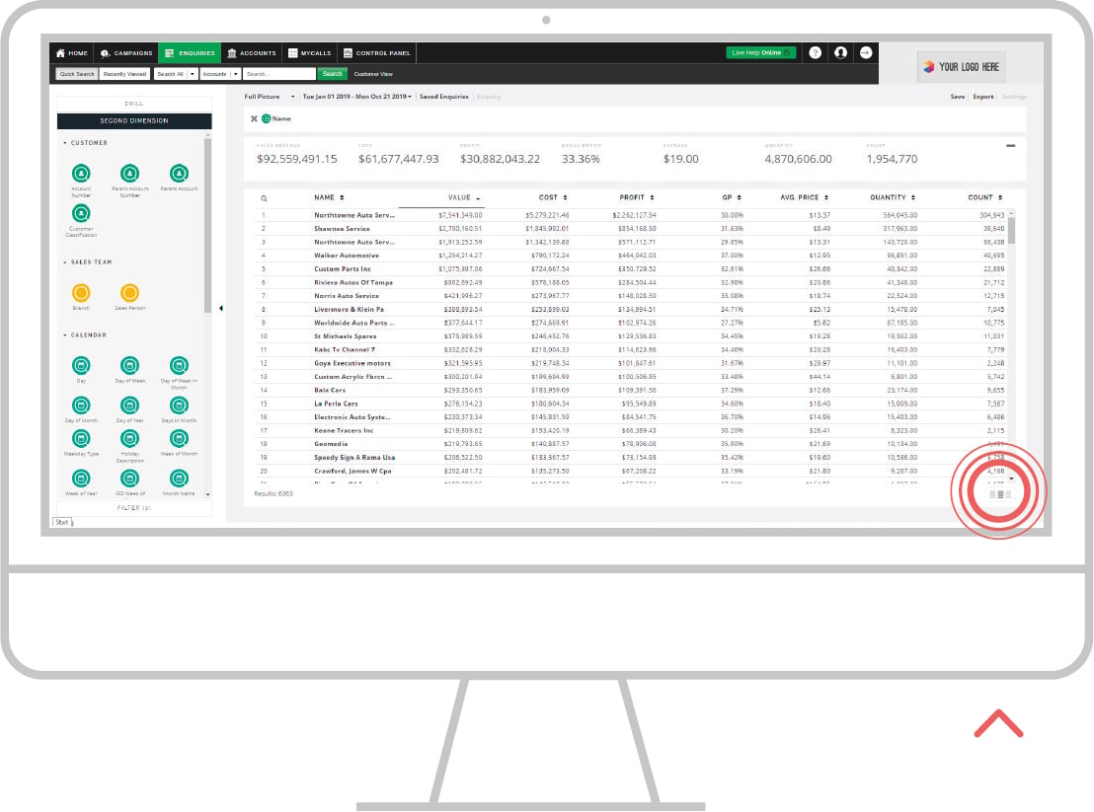The image size is (1094, 812).
Task: Switch to the Second Dimension tab
Action: point(134,121)
